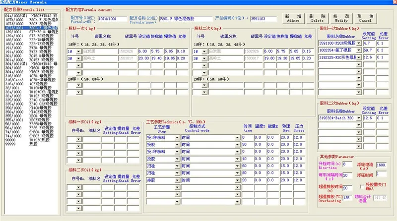
Task: Select formula 32/1001 TM12M母炼胶
Action: [x=31, y=88]
